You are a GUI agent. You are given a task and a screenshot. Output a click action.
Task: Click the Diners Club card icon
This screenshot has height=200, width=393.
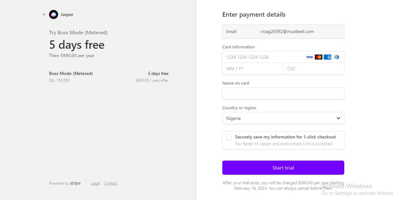coord(336,57)
